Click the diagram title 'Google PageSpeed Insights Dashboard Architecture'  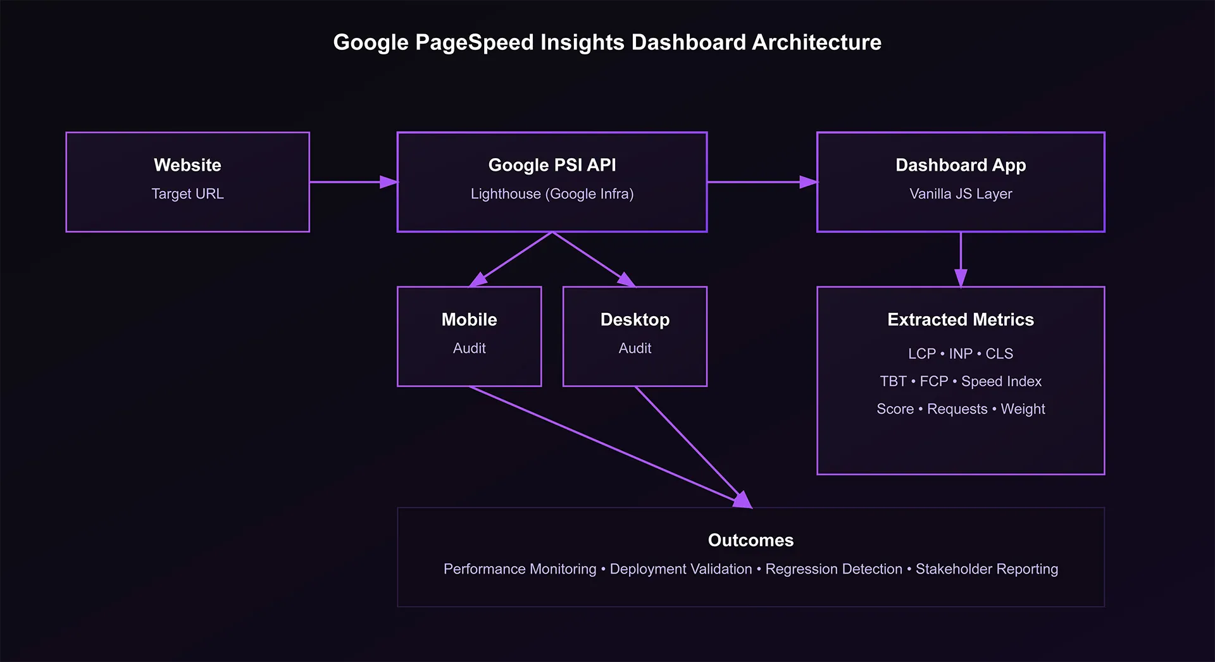pos(607,42)
